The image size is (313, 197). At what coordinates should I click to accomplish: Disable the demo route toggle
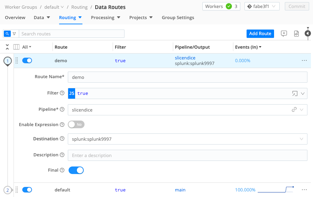(27, 60)
